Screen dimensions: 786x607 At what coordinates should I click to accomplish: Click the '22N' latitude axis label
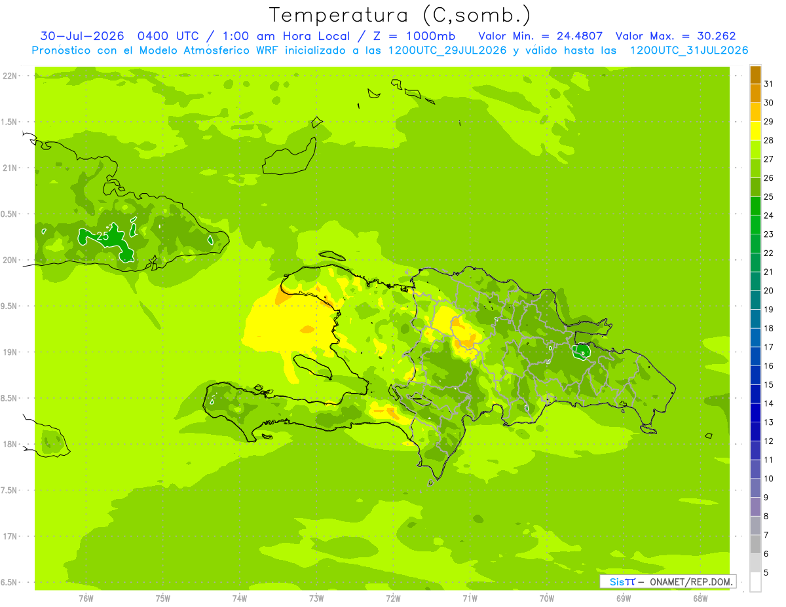coord(10,76)
